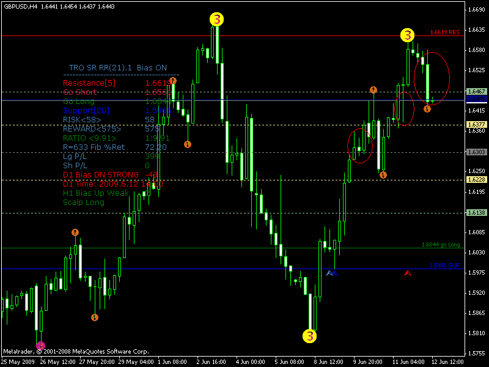Click the yellow "3" marker above the June 2 peak
Screen dimensions: 489x367
point(215,20)
